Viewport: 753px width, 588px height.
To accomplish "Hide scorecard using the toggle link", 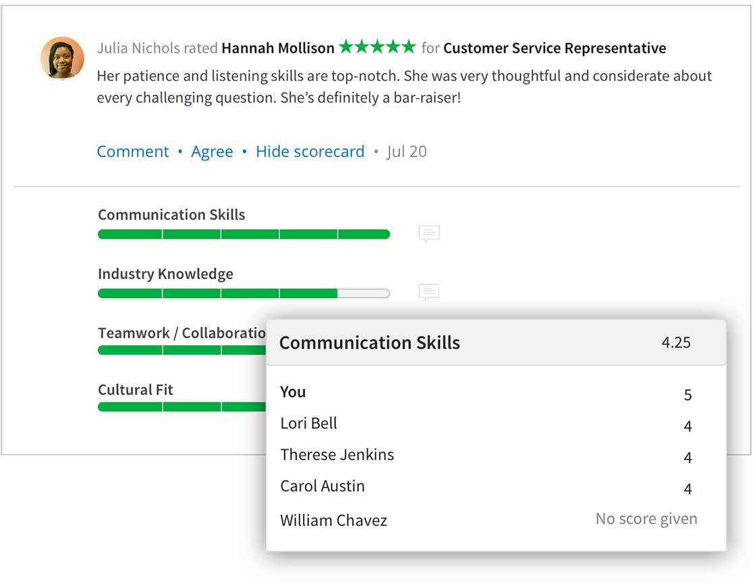I will point(310,151).
